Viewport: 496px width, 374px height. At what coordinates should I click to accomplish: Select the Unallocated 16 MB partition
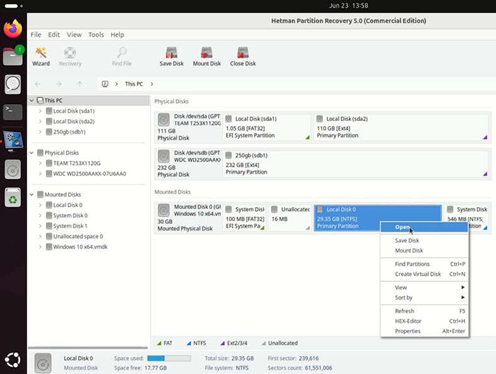290,218
